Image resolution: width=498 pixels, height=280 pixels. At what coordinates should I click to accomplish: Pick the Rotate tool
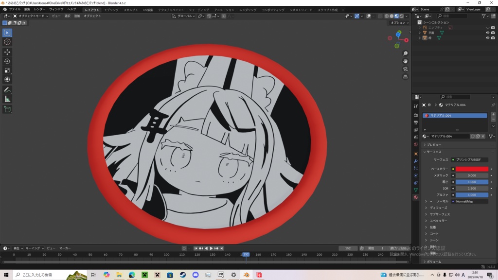tap(7, 61)
